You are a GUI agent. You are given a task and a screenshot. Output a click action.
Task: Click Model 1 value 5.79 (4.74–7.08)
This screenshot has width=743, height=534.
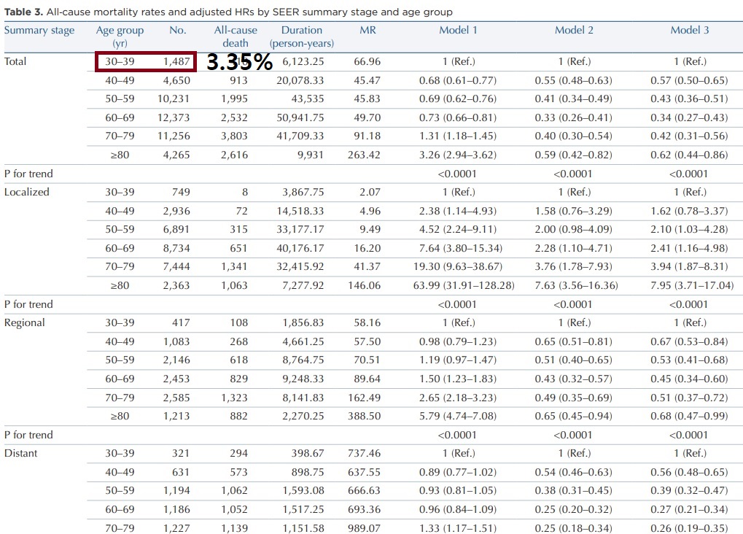(x=458, y=416)
